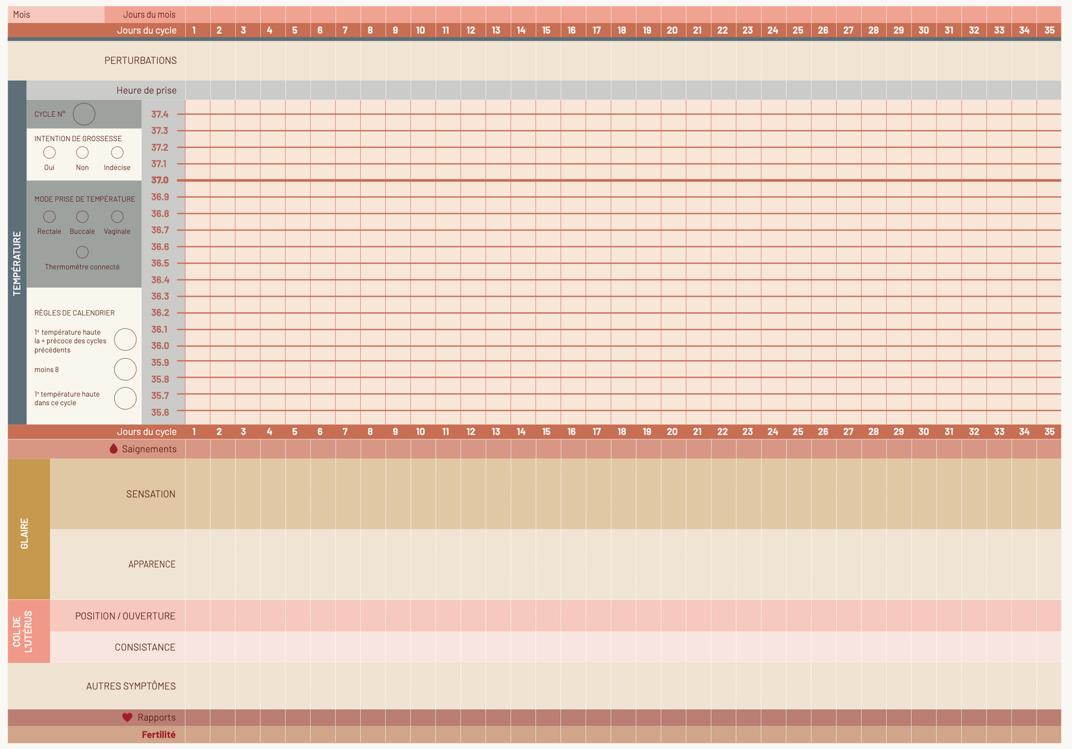This screenshot has height=749, width=1072.
Task: Select the Vaginale temperature mode
Action: tap(117, 217)
